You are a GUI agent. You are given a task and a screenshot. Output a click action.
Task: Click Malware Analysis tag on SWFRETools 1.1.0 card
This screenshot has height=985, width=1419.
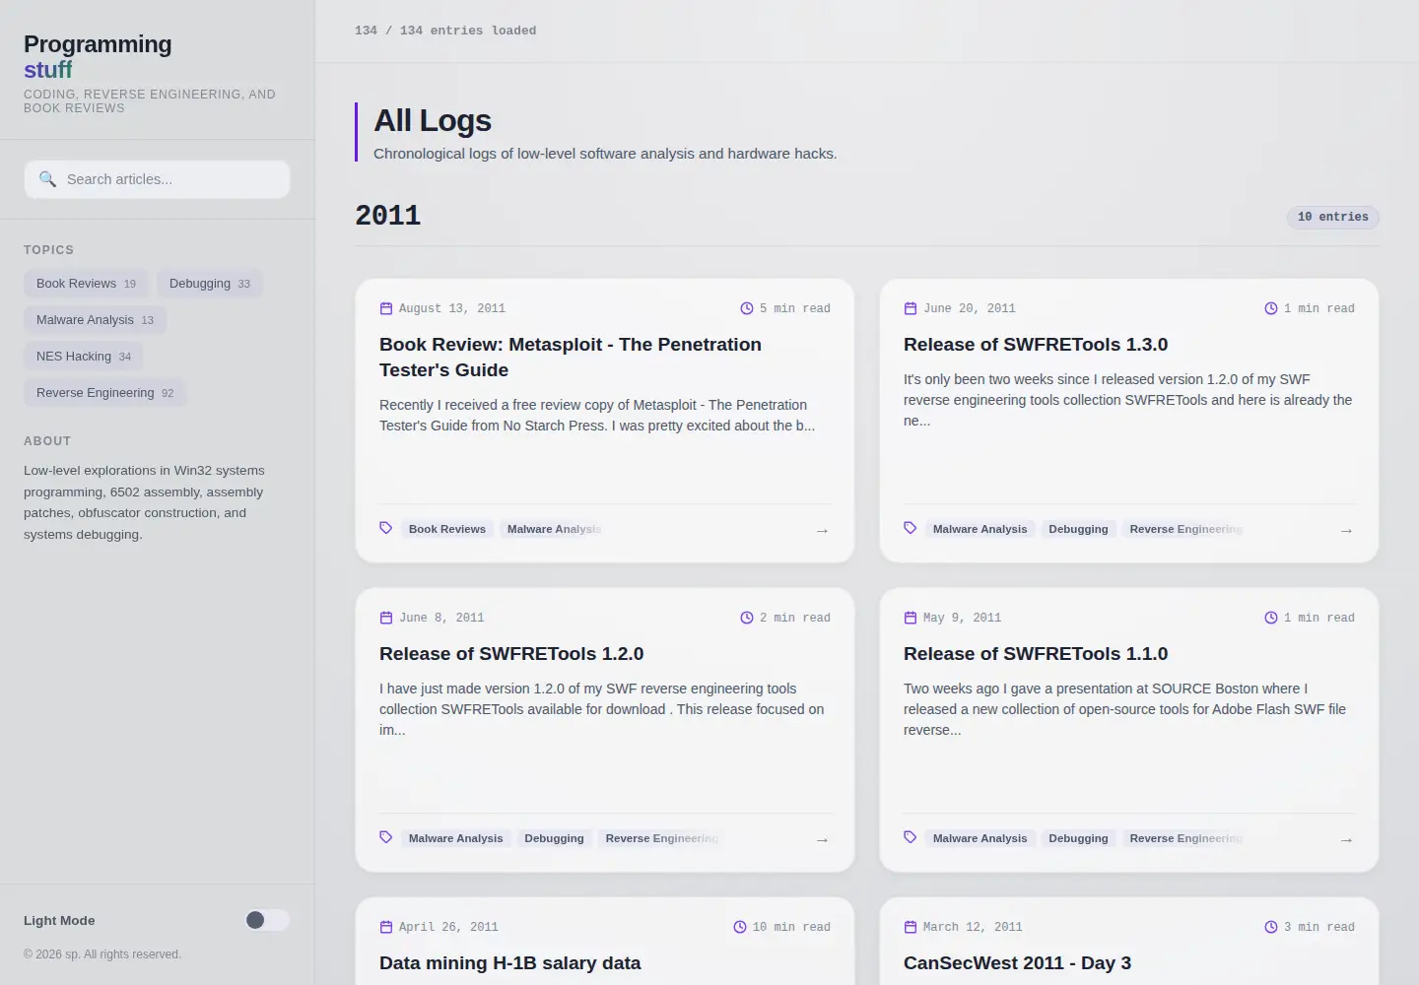pos(980,838)
